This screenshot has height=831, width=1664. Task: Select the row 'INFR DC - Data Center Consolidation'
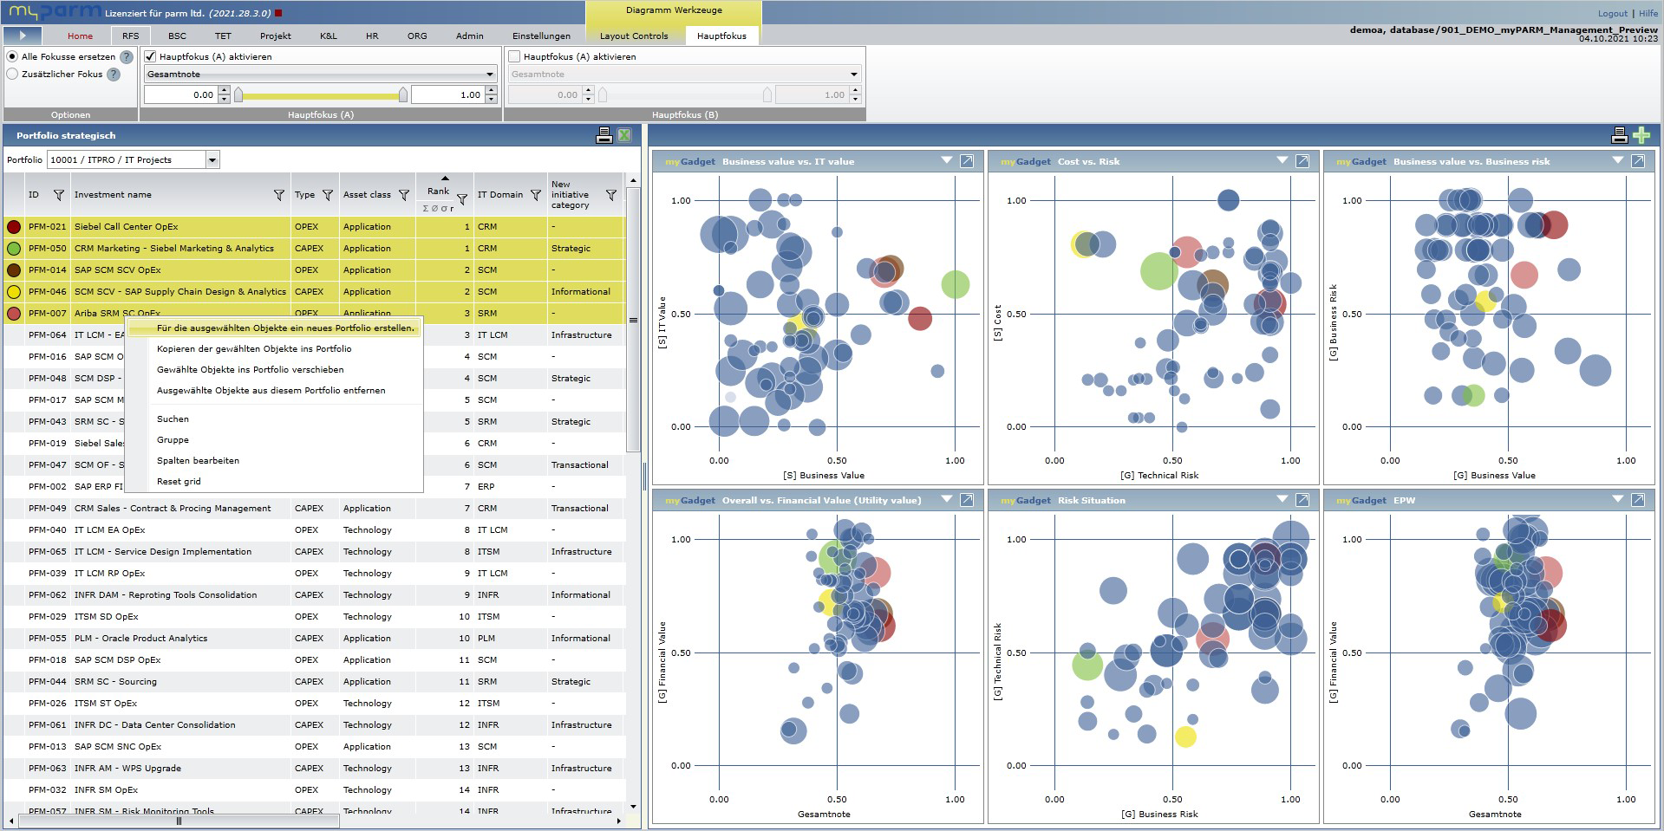click(314, 725)
